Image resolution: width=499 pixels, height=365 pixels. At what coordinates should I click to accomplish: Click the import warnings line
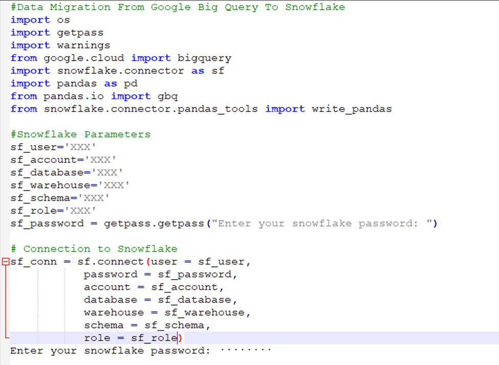click(59, 45)
